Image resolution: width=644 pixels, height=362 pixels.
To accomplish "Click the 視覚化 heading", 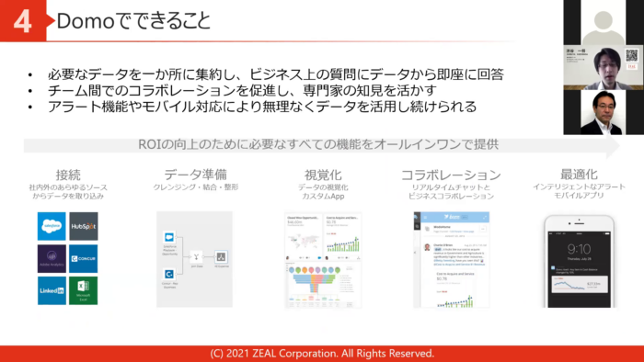I will [323, 175].
